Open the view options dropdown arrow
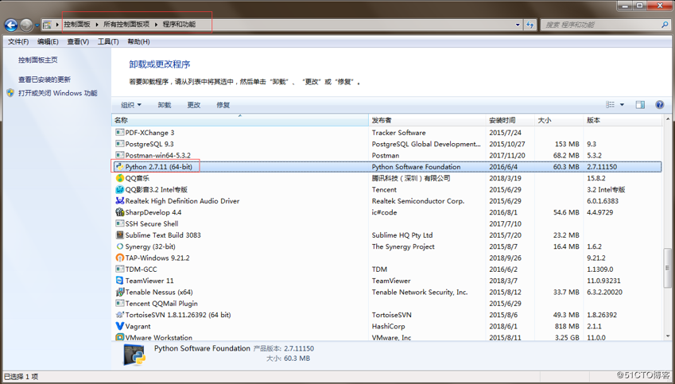 click(x=622, y=105)
